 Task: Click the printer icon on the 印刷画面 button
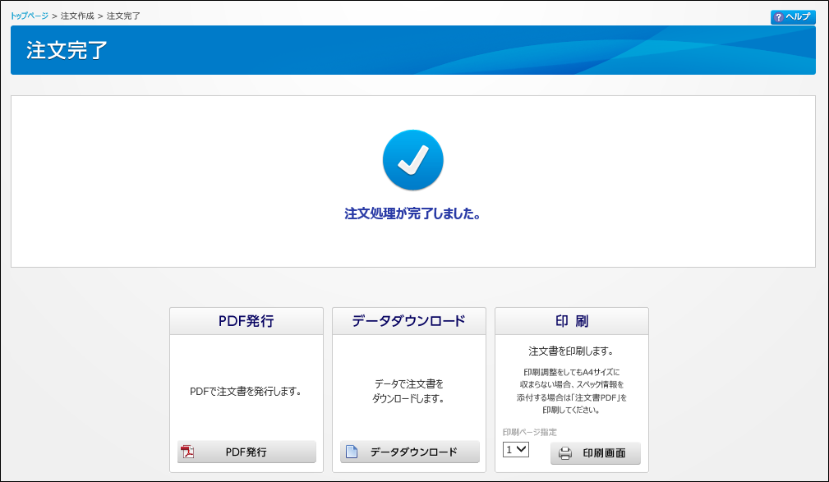[x=565, y=453]
